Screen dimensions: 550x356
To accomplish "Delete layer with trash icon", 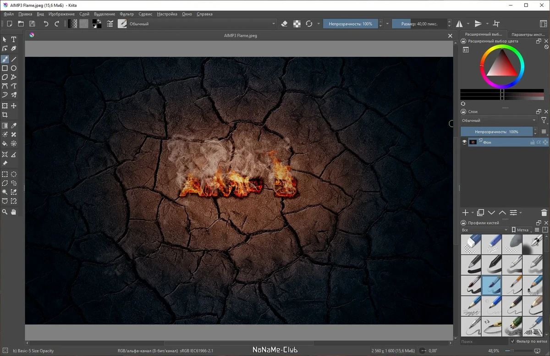I will tap(544, 213).
